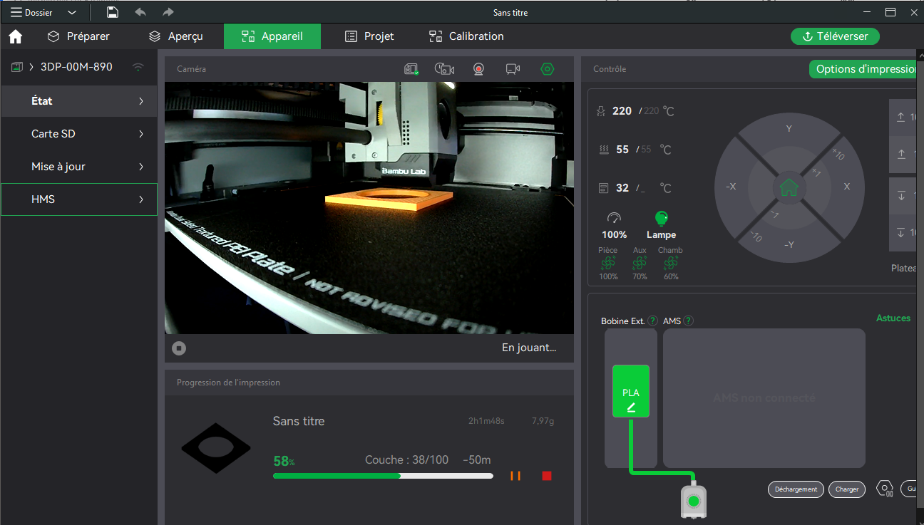The width and height of the screenshot is (924, 525).
Task: Click the undo arrow icon
Action: [140, 12]
